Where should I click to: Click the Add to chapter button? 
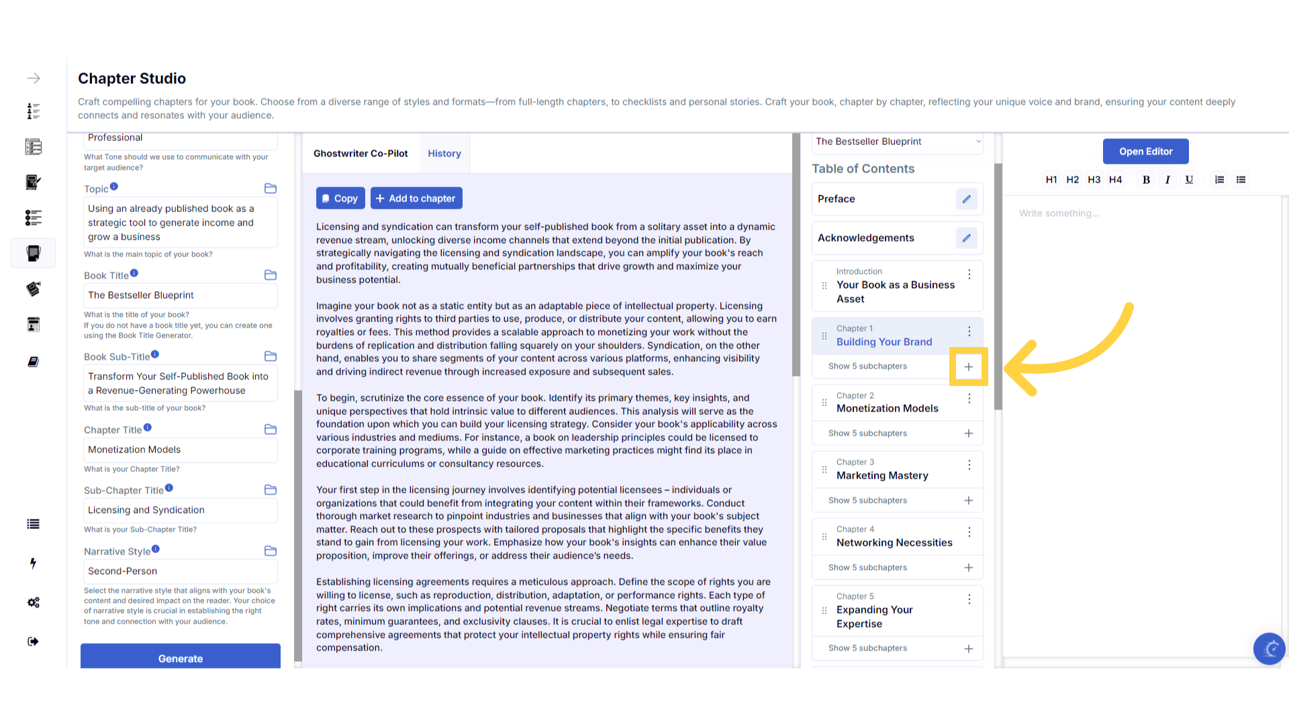pyautogui.click(x=416, y=199)
